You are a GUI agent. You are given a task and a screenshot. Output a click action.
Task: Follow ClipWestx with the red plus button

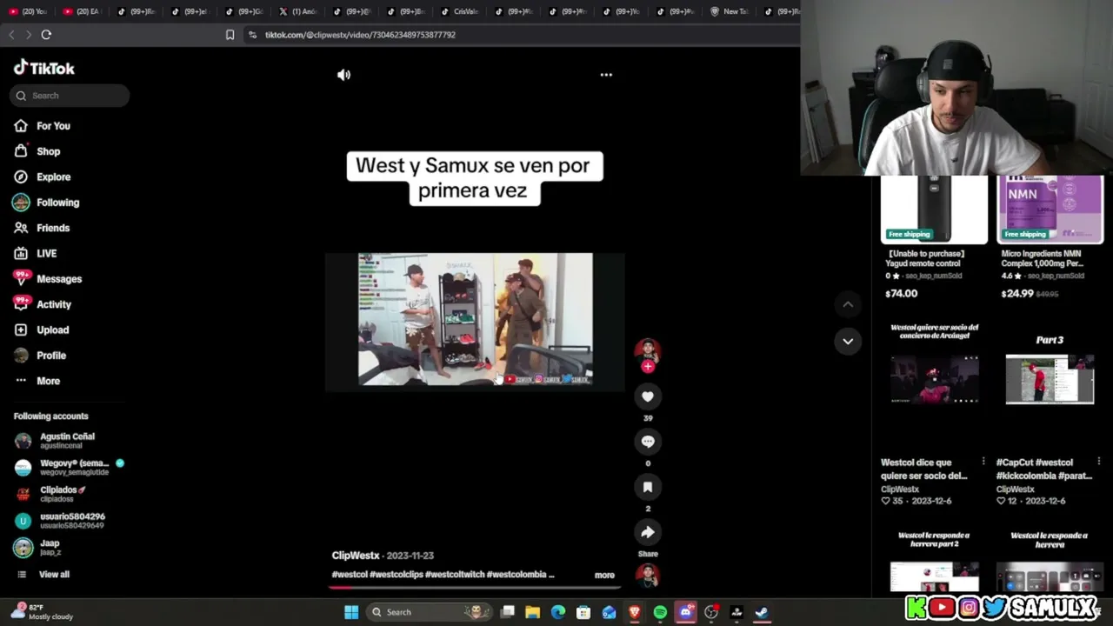[648, 367]
